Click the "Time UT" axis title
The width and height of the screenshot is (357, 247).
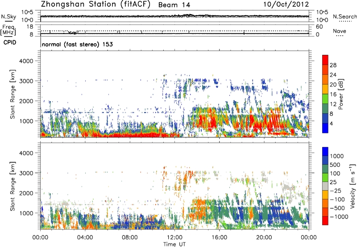174,244
